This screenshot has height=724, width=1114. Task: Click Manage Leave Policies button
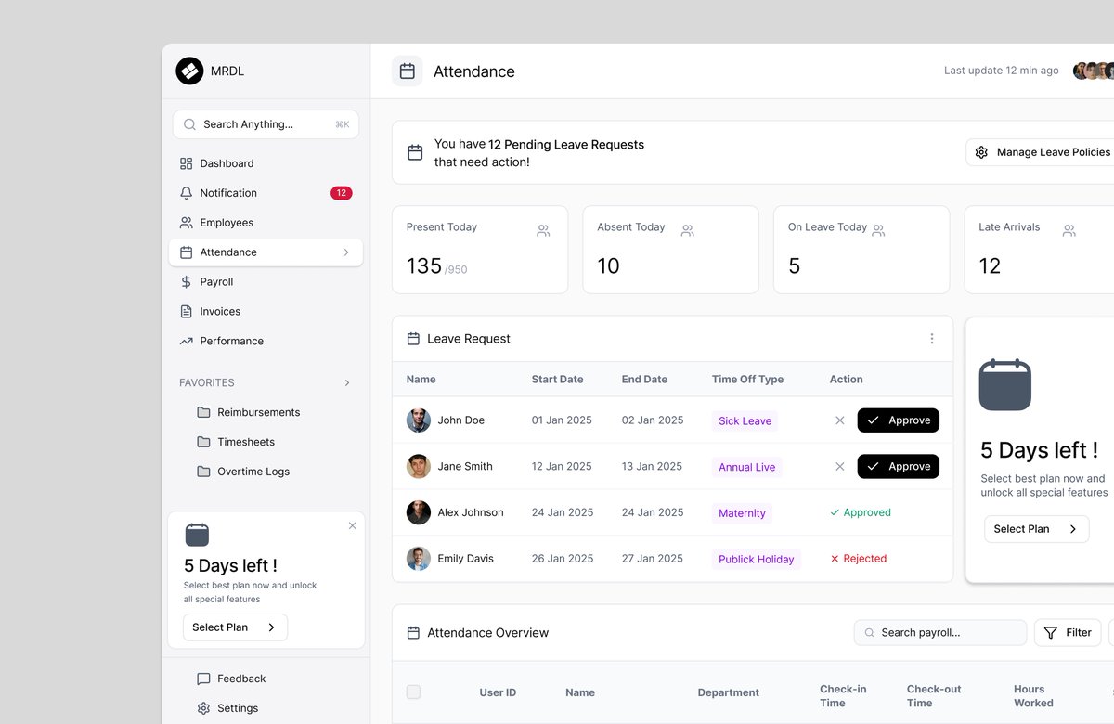1041,152
